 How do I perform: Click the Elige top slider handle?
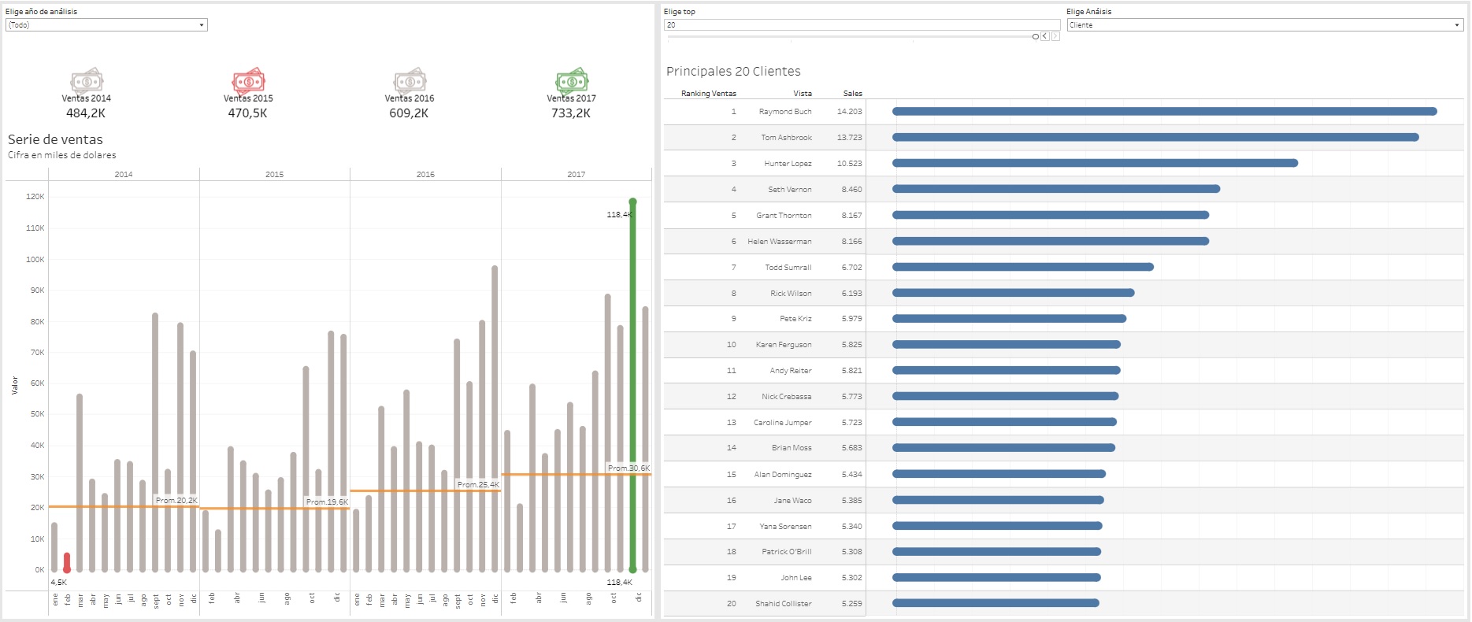1035,37
